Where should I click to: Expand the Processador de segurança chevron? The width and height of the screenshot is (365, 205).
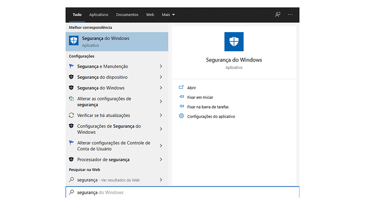coord(161,159)
